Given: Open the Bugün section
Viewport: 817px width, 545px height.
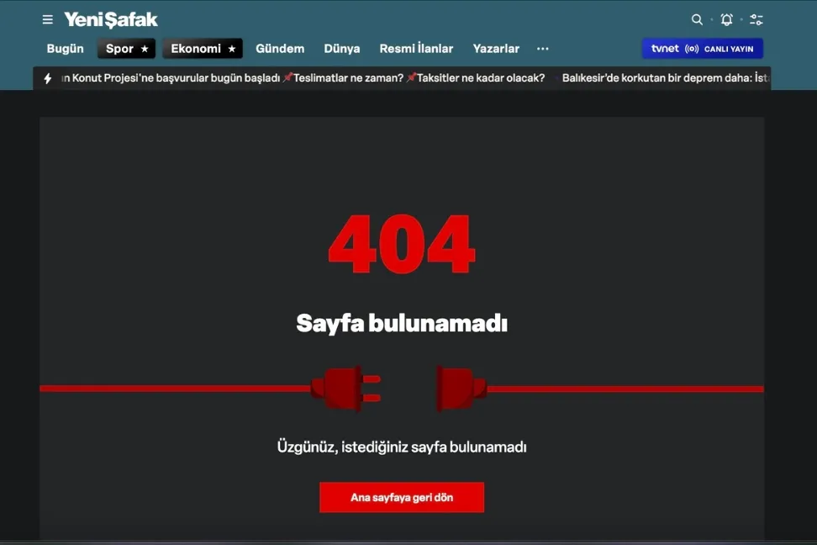Looking at the screenshot, I should point(65,49).
